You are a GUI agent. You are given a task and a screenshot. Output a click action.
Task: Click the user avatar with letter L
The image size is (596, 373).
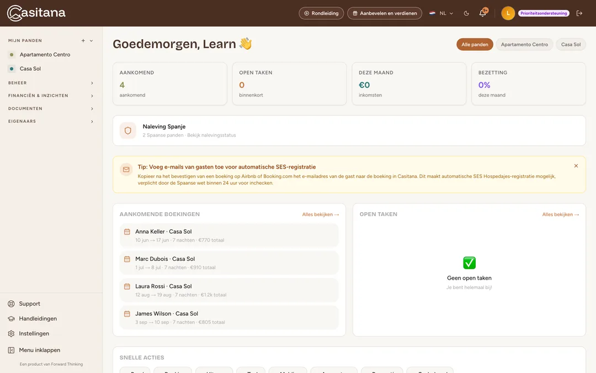tap(508, 13)
